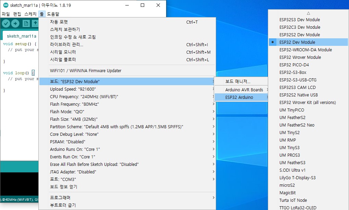Click the Verify checkmark toolbar icon
This screenshot has height=210, width=349.
coord(6,23)
